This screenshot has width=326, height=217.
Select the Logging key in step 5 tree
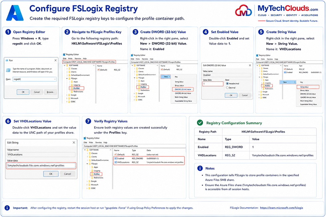pos(267,83)
